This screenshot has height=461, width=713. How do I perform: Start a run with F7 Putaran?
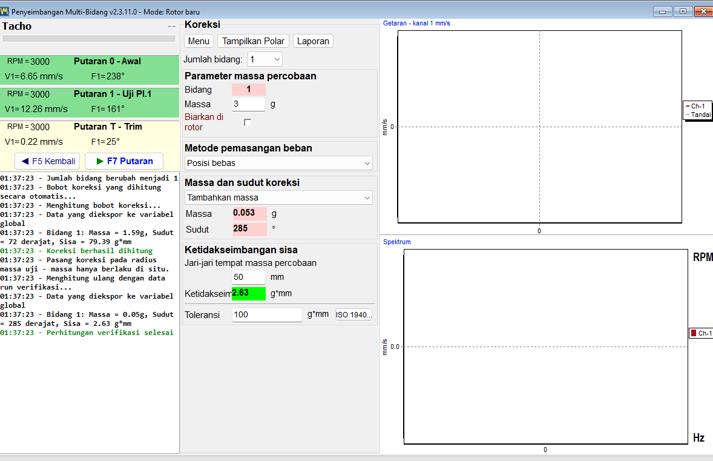124,161
